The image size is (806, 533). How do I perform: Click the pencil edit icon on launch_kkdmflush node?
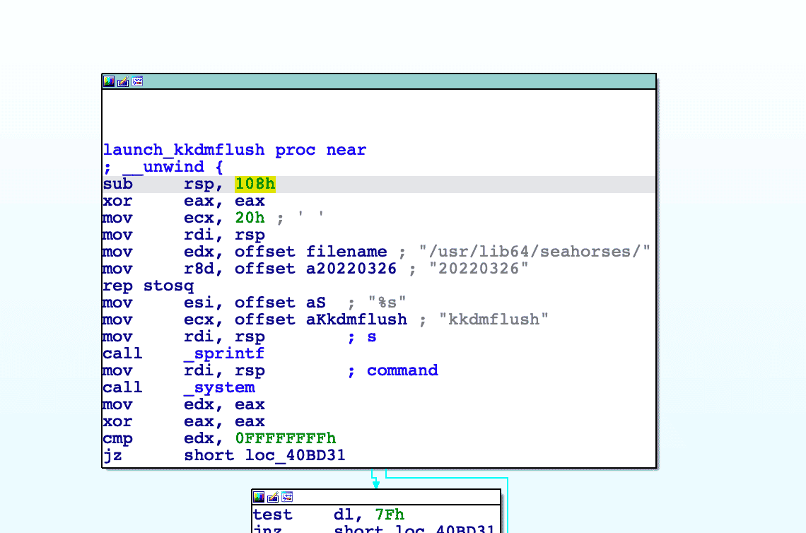click(122, 81)
